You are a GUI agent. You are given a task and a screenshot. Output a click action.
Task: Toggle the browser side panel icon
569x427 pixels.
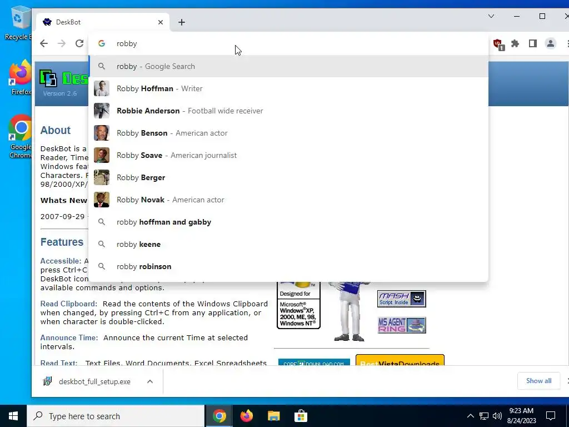point(533,43)
